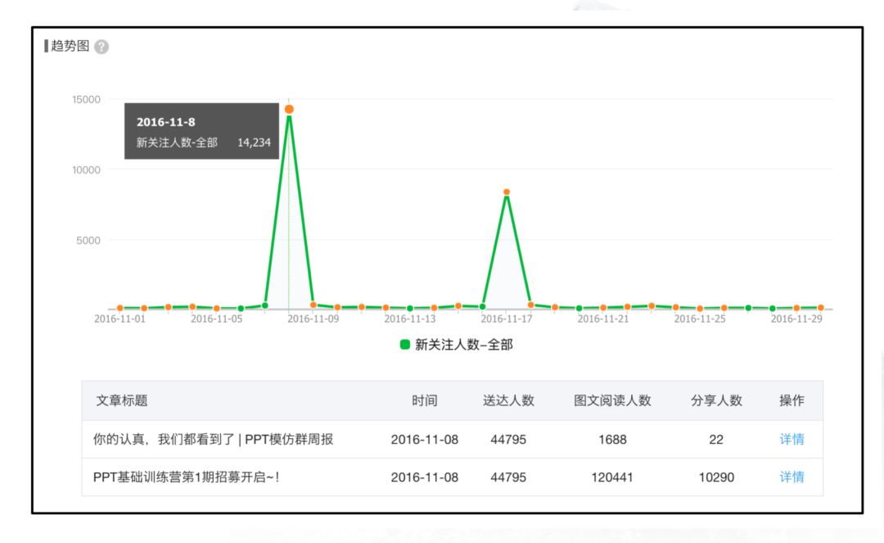Select the share count 22

point(716,439)
